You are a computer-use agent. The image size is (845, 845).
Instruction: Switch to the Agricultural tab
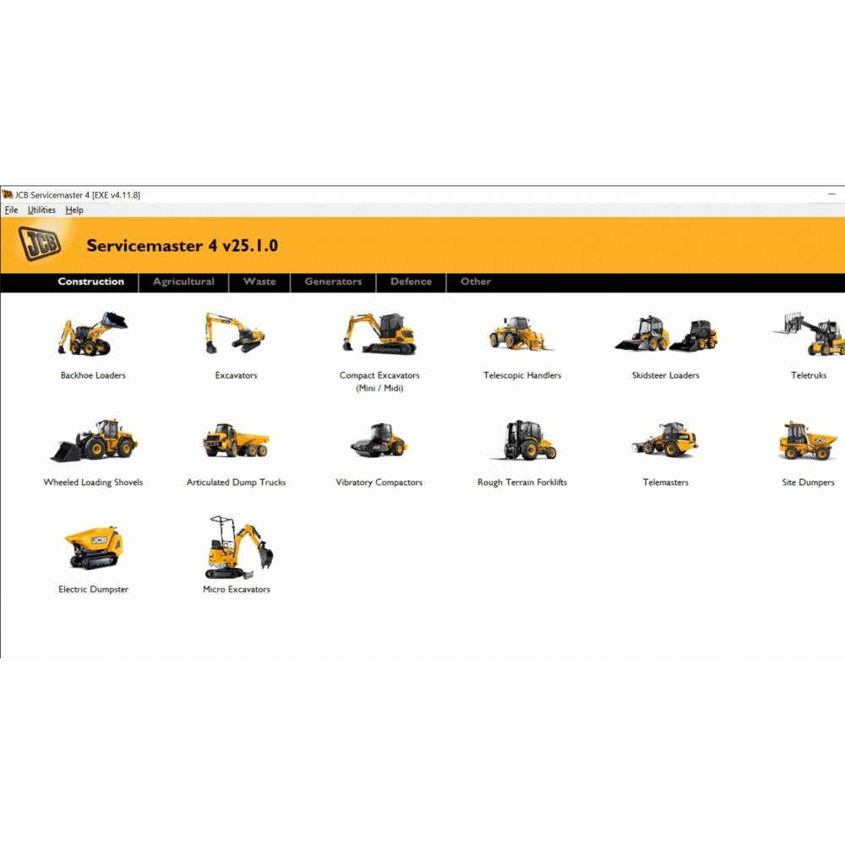click(x=183, y=282)
